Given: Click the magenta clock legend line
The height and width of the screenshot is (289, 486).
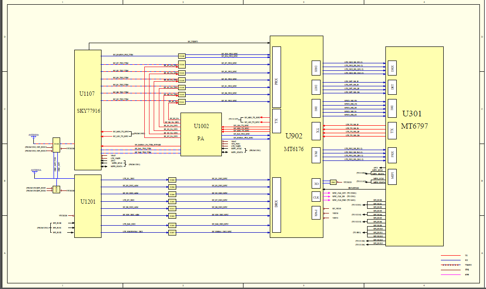Looking at the screenshot, I should pyautogui.click(x=451, y=274).
